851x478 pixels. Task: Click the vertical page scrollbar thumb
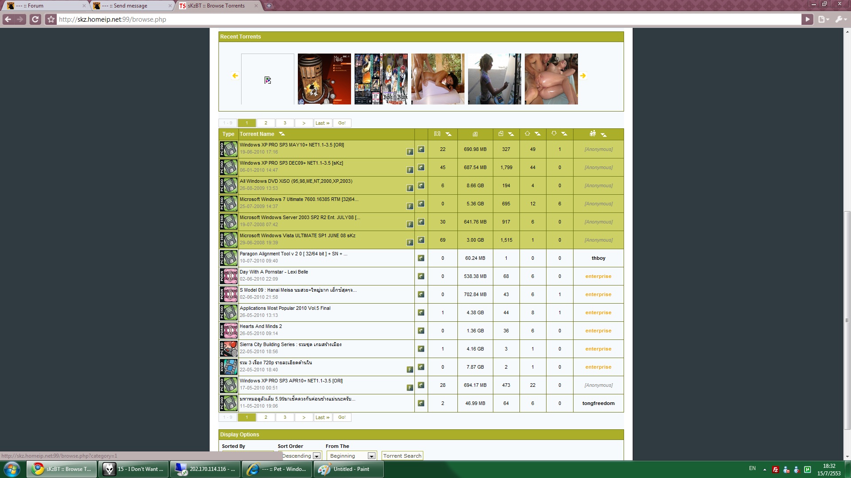pyautogui.click(x=847, y=320)
